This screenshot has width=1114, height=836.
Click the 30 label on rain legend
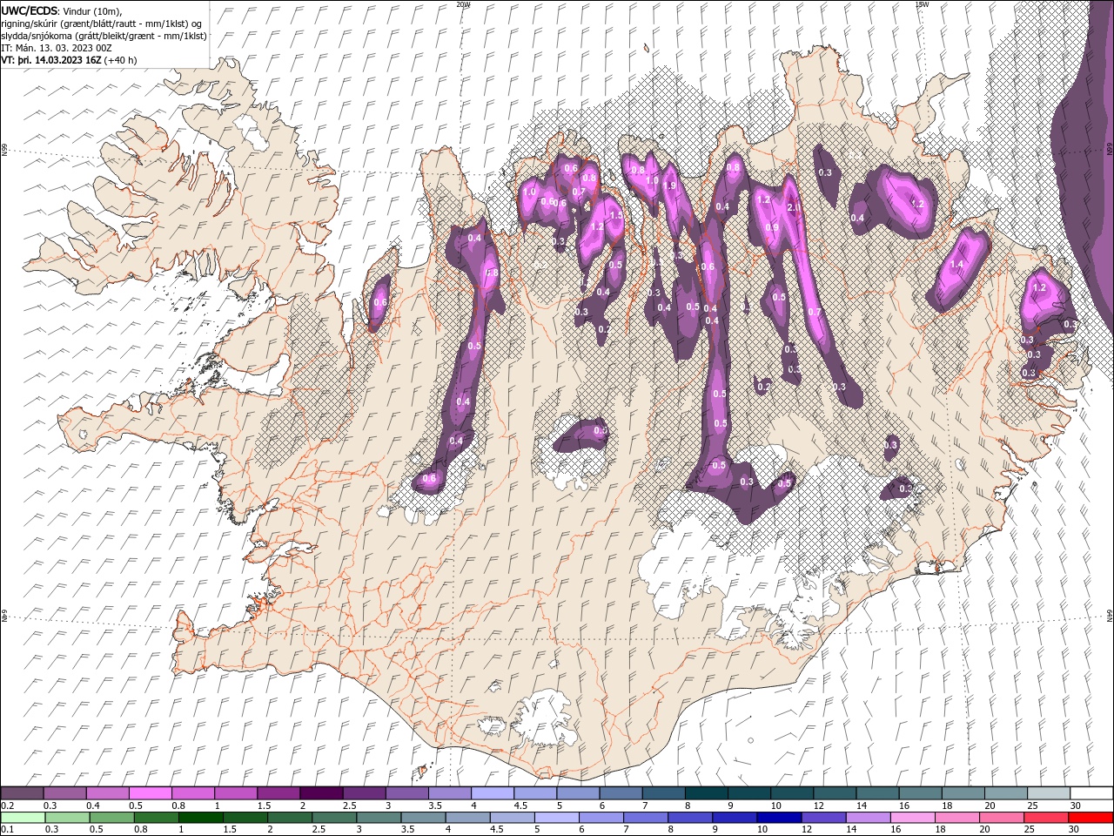coord(1076,830)
